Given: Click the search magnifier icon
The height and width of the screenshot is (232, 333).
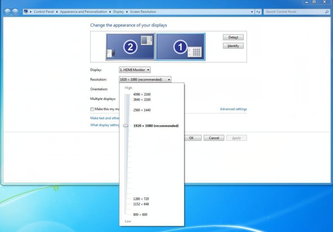Looking at the screenshot, I should 327,12.
